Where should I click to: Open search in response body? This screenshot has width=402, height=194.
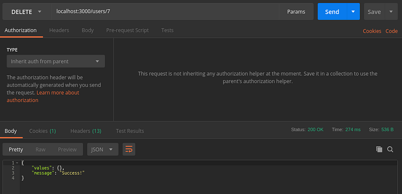[390, 149]
